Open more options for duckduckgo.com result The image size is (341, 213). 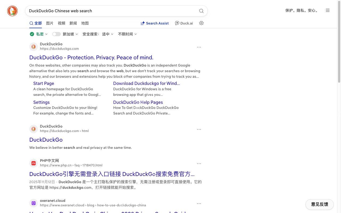pyautogui.click(x=199, y=47)
